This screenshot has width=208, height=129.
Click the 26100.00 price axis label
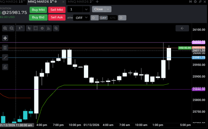[199, 30]
